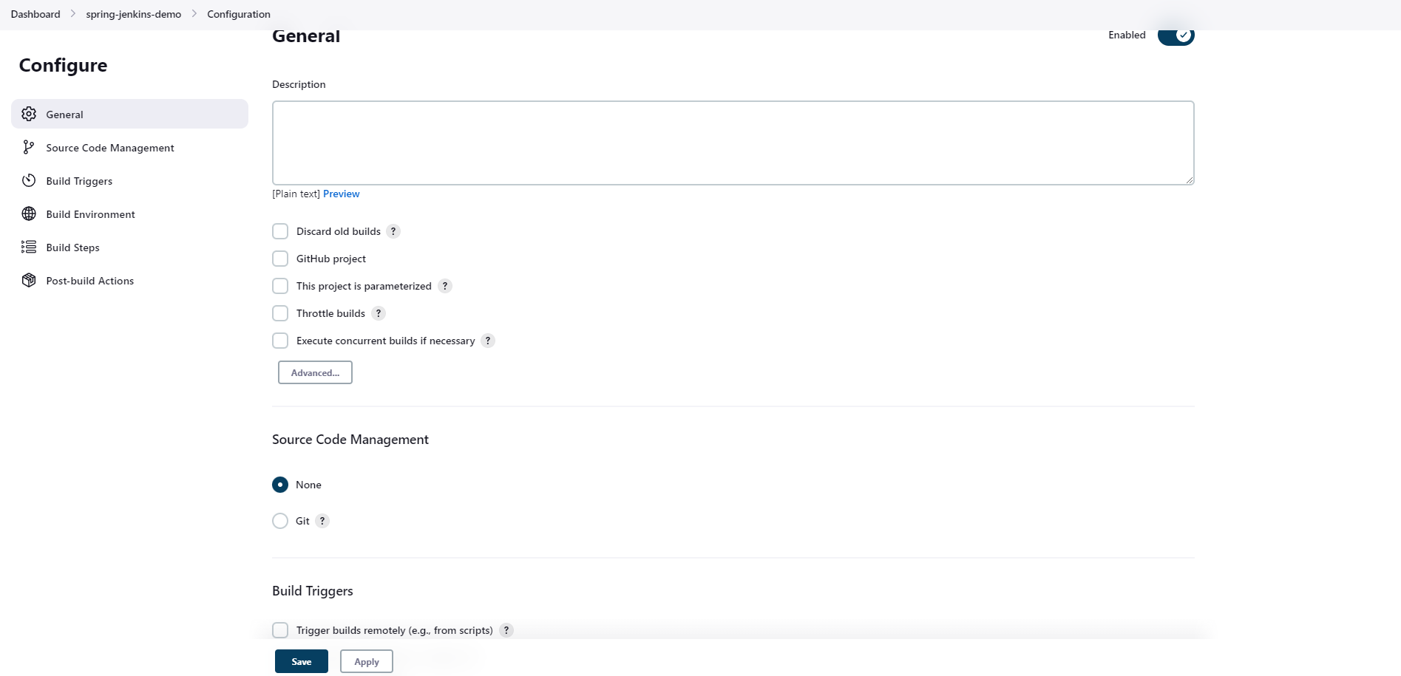This screenshot has height=676, width=1401.
Task: Check the GitHub project checkbox
Action: (280, 259)
